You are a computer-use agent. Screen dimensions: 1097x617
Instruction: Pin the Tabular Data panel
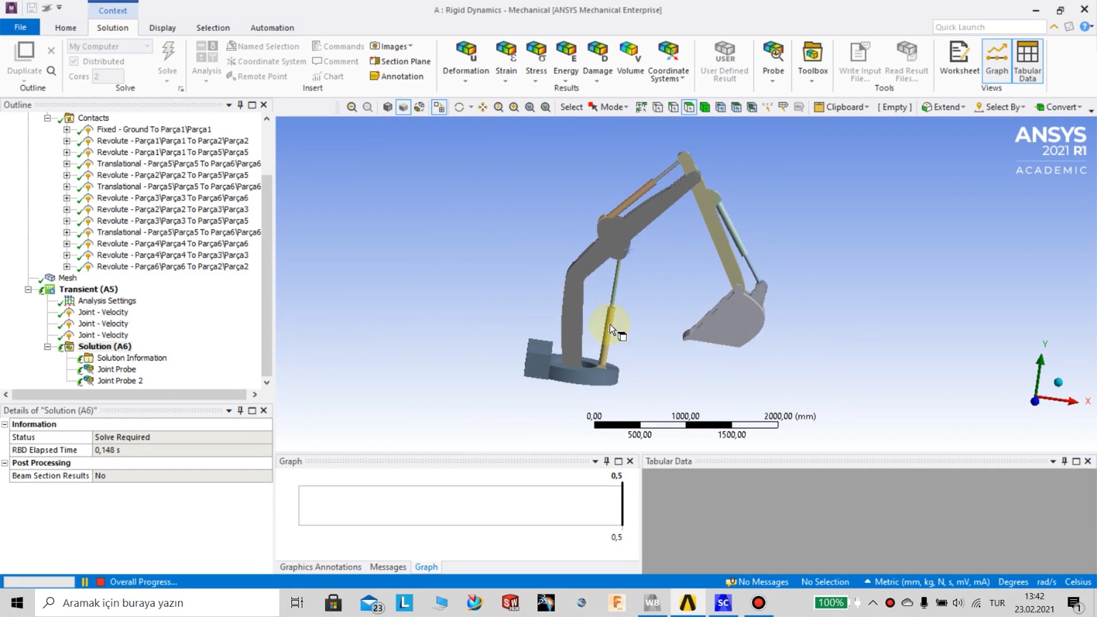click(x=1064, y=461)
